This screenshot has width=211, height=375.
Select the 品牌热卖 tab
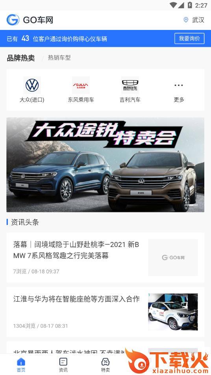pyautogui.click(x=21, y=58)
